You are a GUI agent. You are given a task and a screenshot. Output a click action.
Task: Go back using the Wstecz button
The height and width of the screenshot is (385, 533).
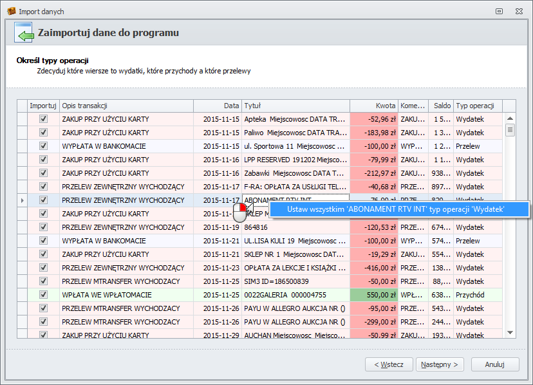tap(389, 364)
